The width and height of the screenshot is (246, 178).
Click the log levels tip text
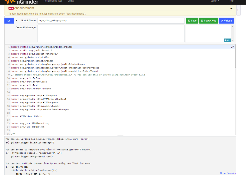click(47, 139)
